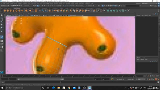
Task: Create a polygon cylinder from the shelf
Action: tap(11, 11)
